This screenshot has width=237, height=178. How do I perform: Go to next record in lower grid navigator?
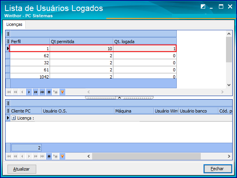(29, 156)
